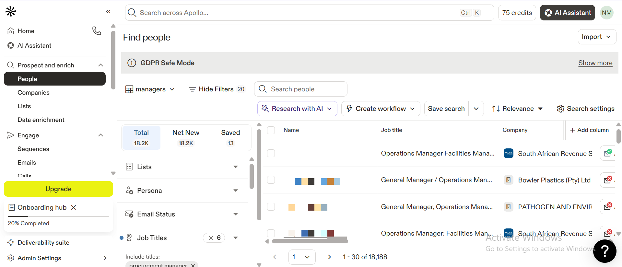Open the help question mark bubble
The height and width of the screenshot is (267, 622).
pyautogui.click(x=604, y=251)
